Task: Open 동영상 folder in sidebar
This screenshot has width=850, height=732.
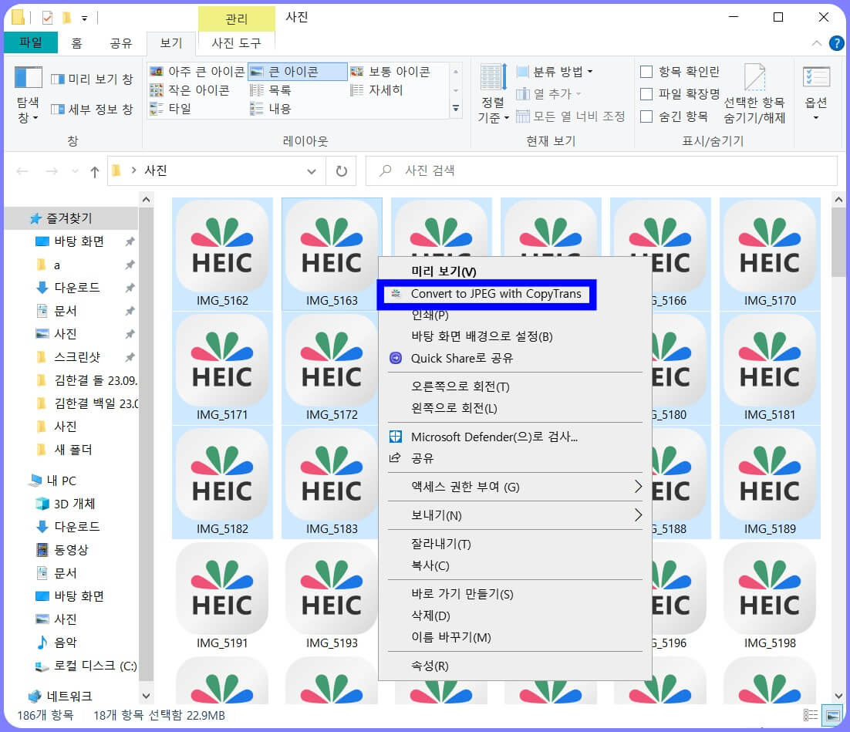Action: [70, 550]
